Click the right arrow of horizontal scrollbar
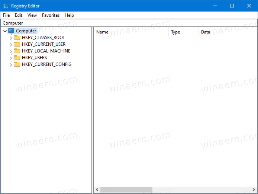 coord(254,190)
